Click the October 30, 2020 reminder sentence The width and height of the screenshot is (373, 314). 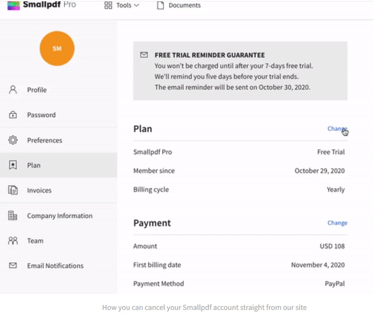(x=232, y=87)
